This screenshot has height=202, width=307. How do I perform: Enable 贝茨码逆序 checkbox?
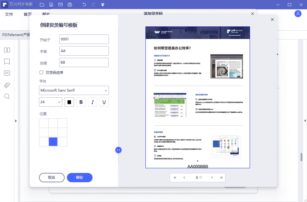[41, 72]
